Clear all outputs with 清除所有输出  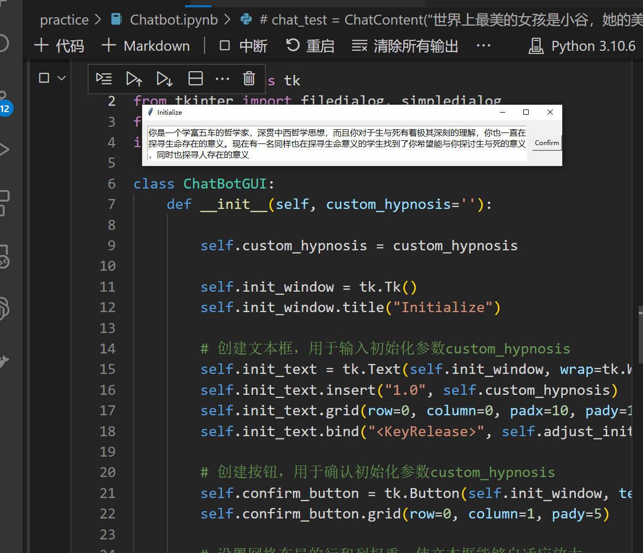click(405, 46)
